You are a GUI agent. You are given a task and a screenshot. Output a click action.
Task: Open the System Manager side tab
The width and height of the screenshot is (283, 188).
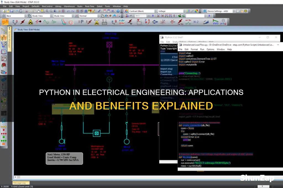click(9, 39)
